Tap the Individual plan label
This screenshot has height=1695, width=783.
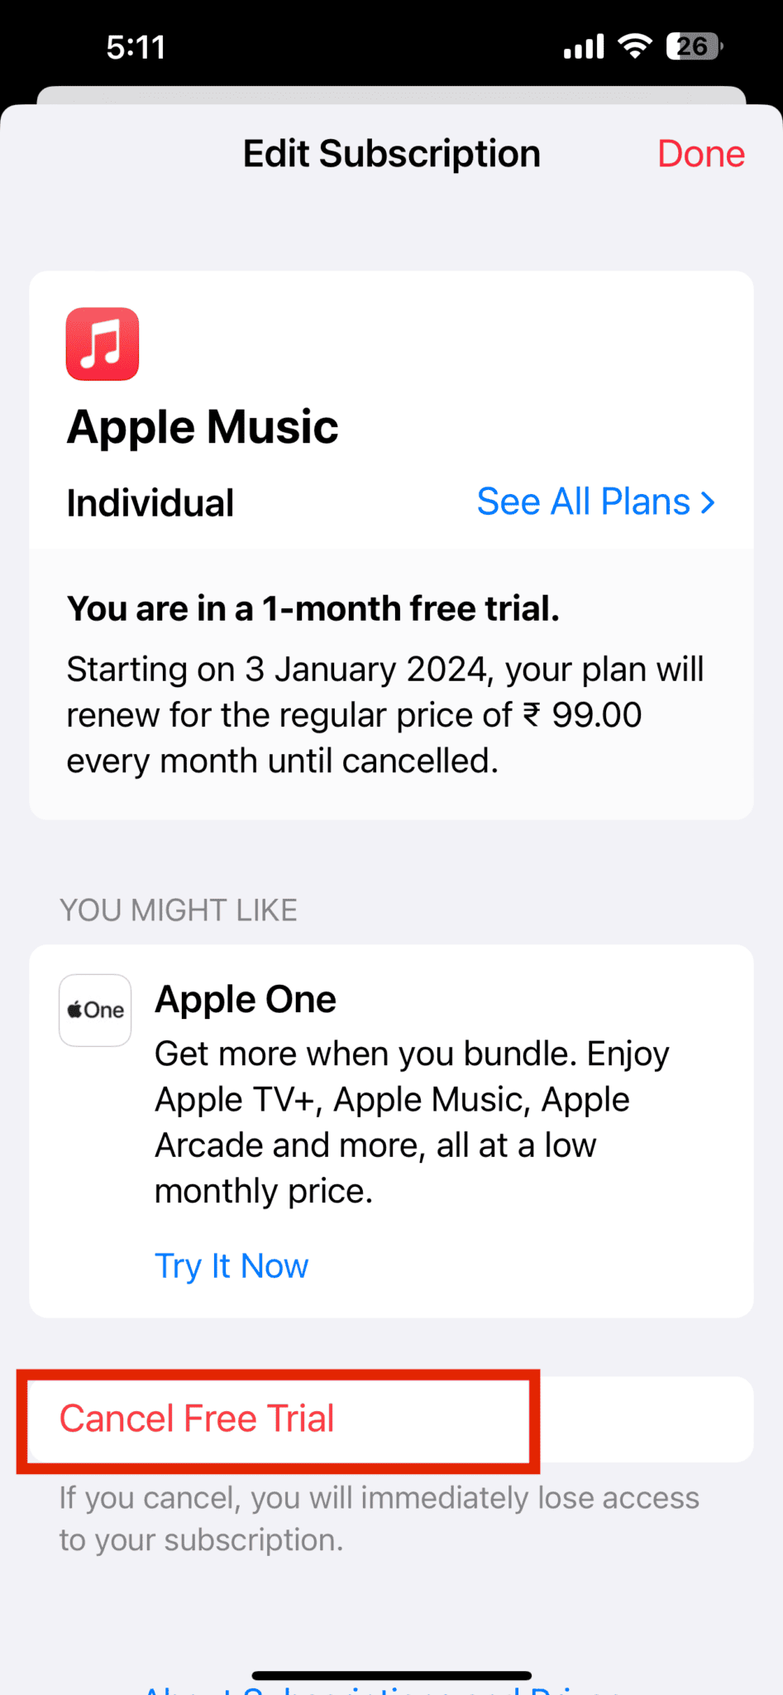click(x=150, y=503)
